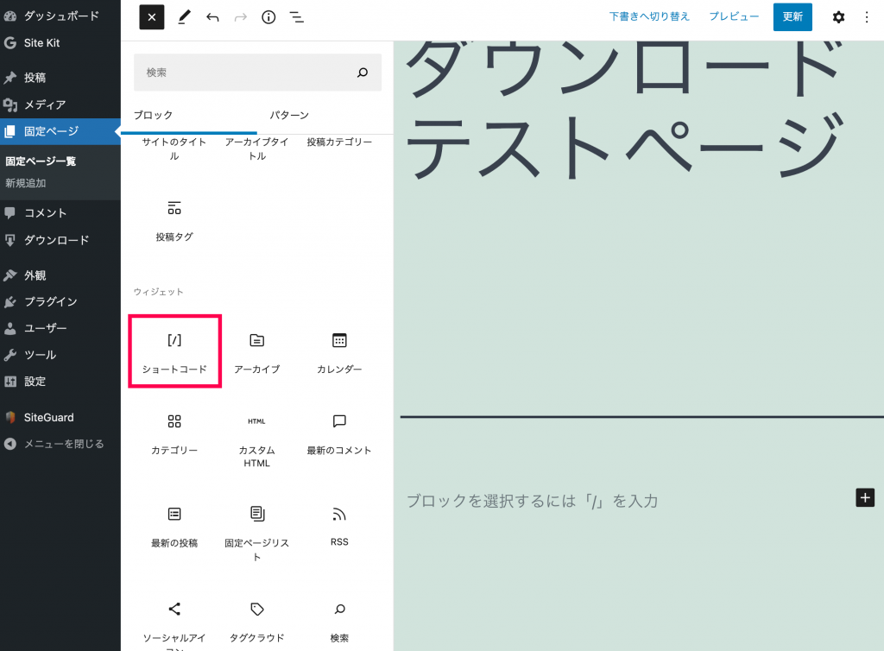Select the edit pencil tool

tap(184, 17)
